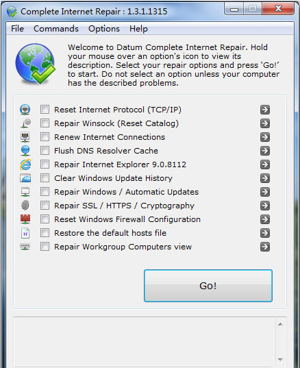300x368 pixels.
Task: Click the hosts file document icon
Action: point(25,233)
